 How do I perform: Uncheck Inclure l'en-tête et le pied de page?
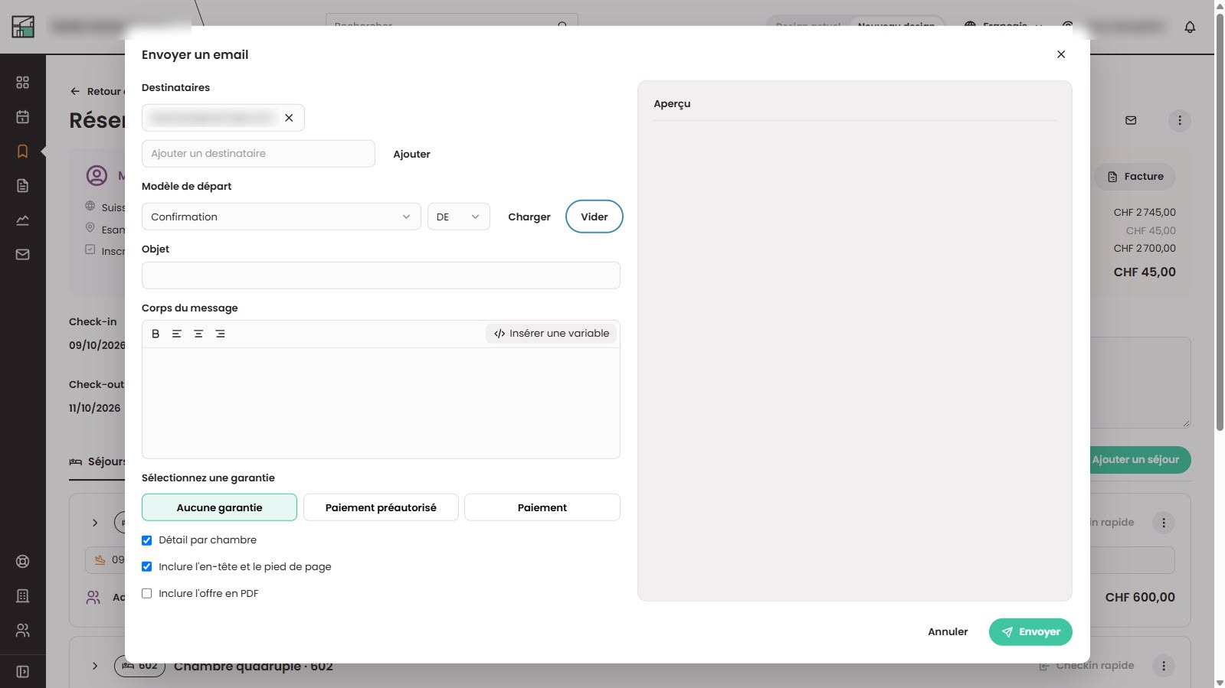[147, 567]
